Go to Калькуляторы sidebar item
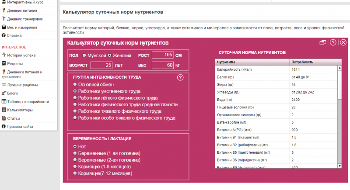 click(x=20, y=110)
